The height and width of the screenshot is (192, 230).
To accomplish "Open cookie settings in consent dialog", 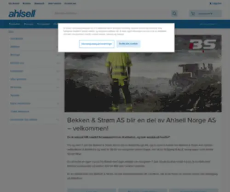I will 97,44.
